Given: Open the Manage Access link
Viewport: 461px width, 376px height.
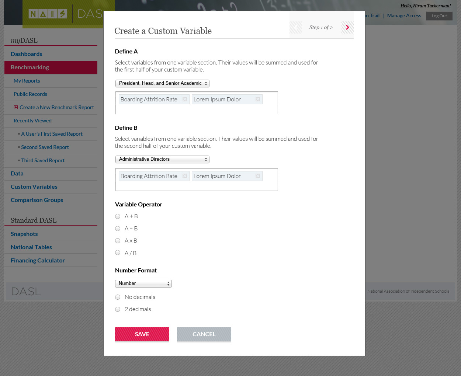Looking at the screenshot, I should [x=404, y=15].
